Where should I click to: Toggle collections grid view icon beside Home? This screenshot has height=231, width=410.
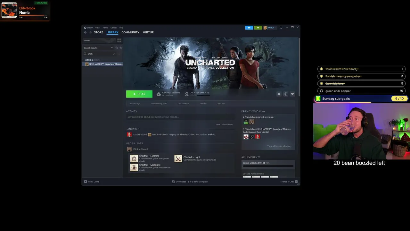pyautogui.click(x=119, y=40)
